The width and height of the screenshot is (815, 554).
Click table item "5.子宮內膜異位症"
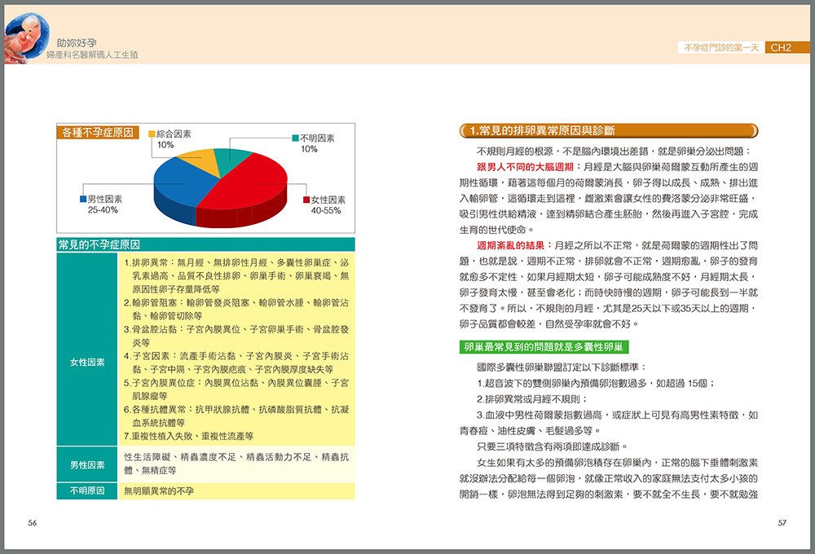(236, 389)
